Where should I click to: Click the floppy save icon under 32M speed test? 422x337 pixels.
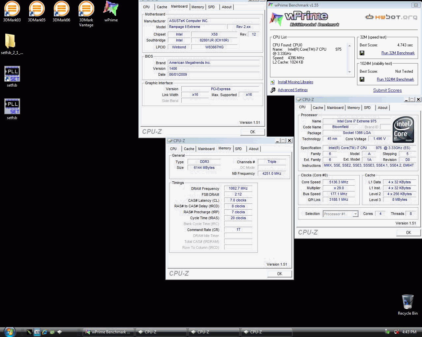(362, 53)
